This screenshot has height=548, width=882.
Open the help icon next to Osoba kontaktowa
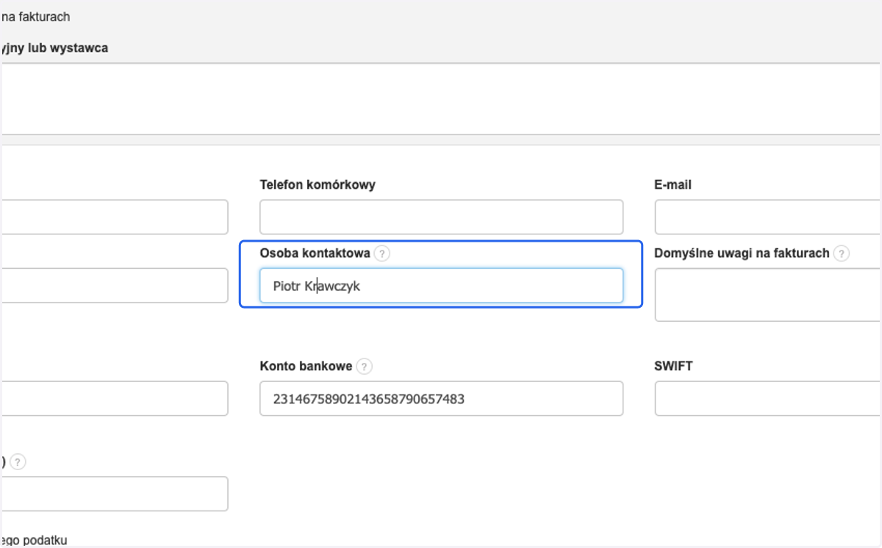point(381,253)
